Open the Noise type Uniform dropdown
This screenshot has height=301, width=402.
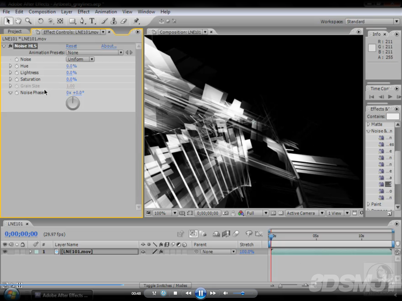(80, 59)
